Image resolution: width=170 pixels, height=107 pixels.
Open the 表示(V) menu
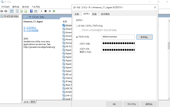(x=25, y=7)
